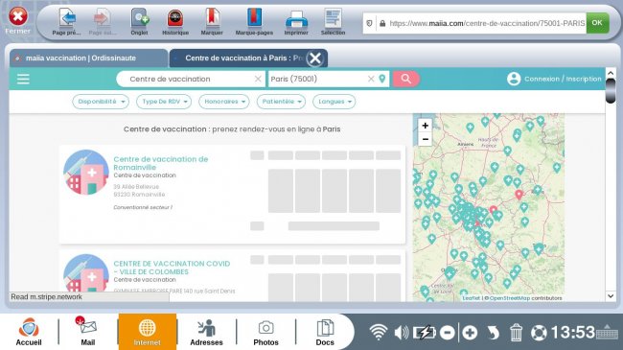Image resolution: width=623 pixels, height=350 pixels.
Task: Click the Leaflet attribution link
Action: [x=472, y=298]
